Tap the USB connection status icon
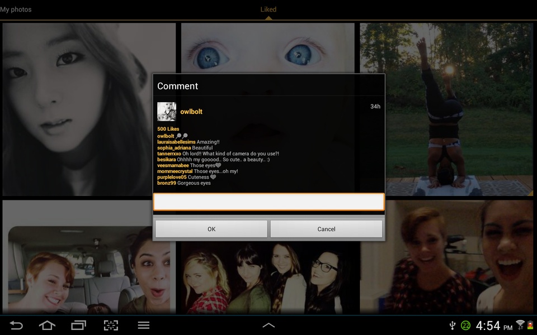This screenshot has width=537, height=335. click(453, 325)
